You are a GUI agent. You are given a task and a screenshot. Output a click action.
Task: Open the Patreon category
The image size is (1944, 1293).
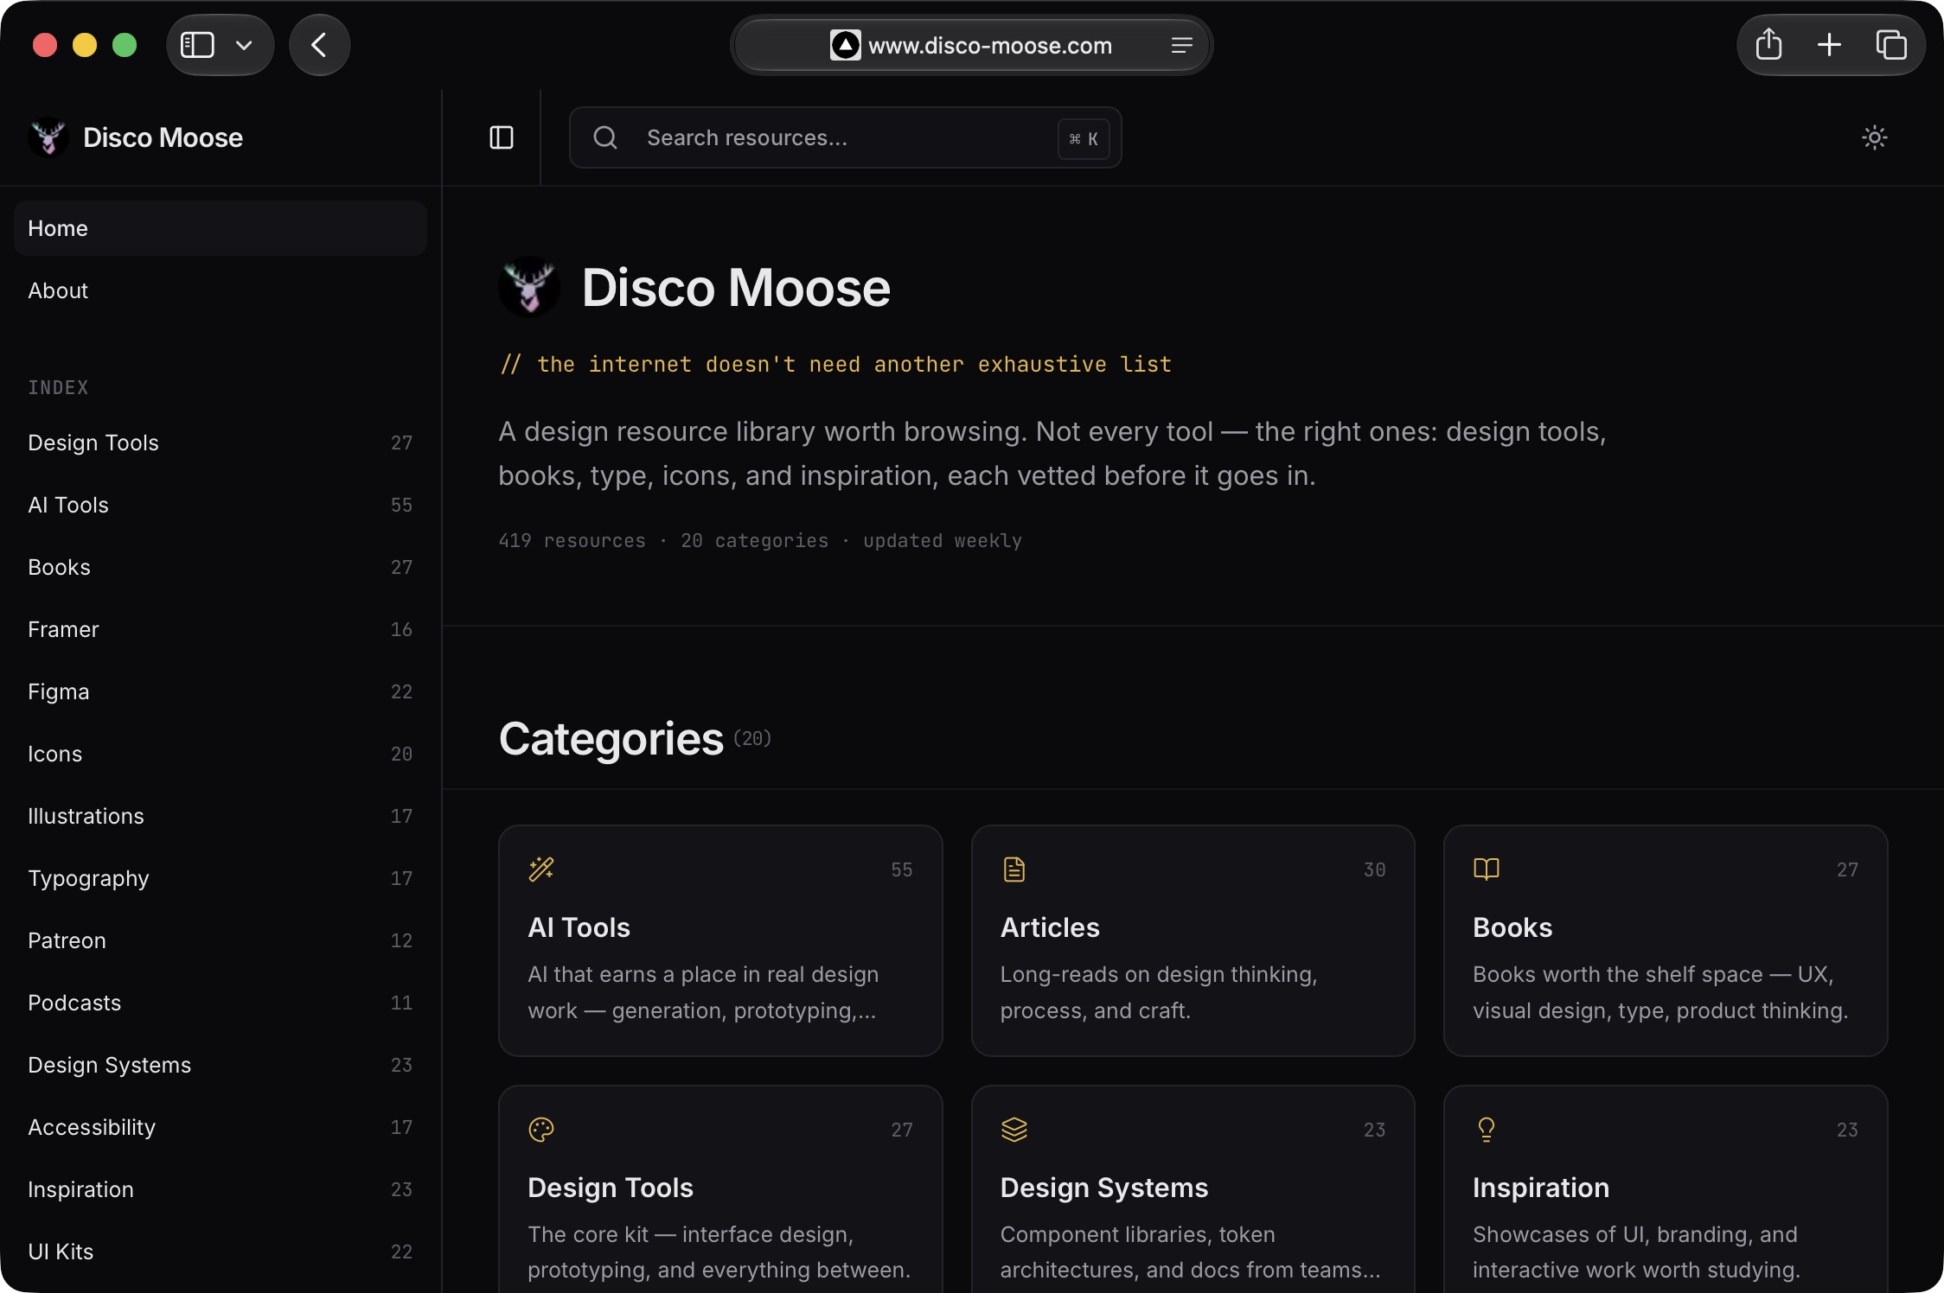pos(221,940)
